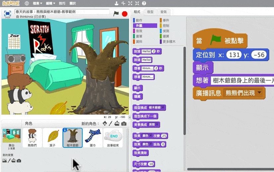Paint a new sprite

click(x=110, y=124)
